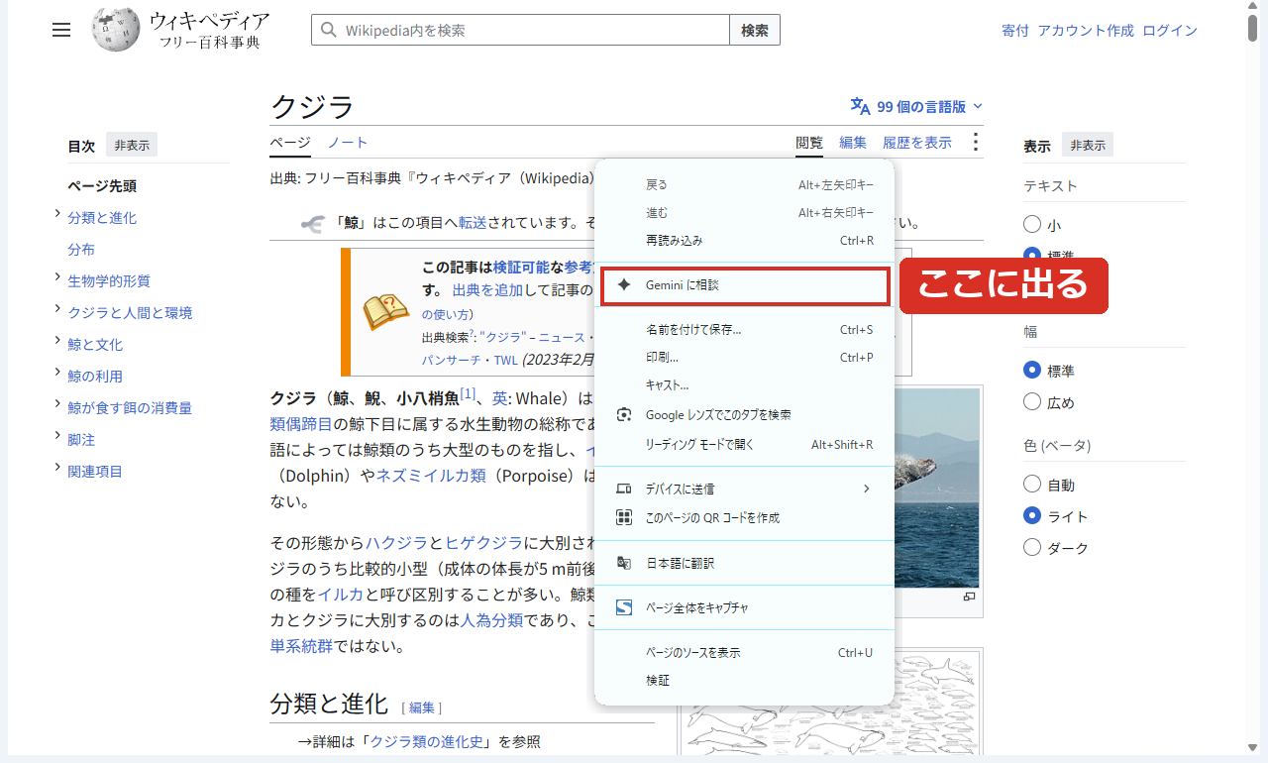Open the whale breaching photo thumbnail
This screenshot has height=763, width=1268.
[936, 488]
